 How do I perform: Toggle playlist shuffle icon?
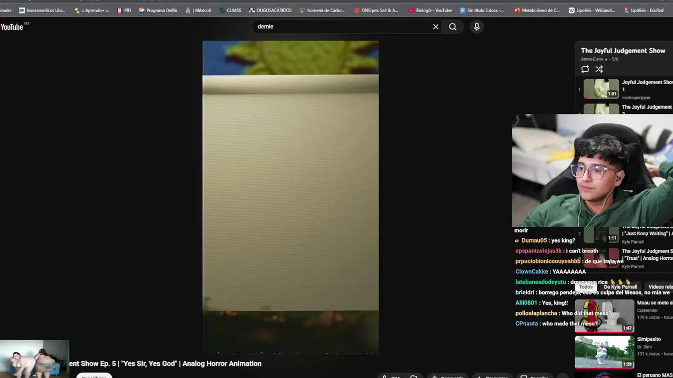(x=599, y=69)
